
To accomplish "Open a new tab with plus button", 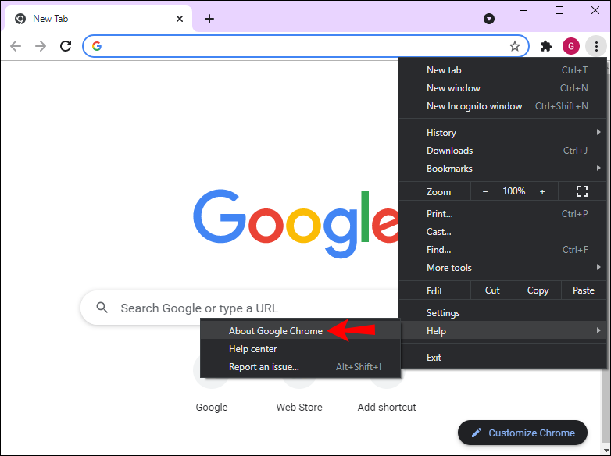I will click(x=209, y=19).
